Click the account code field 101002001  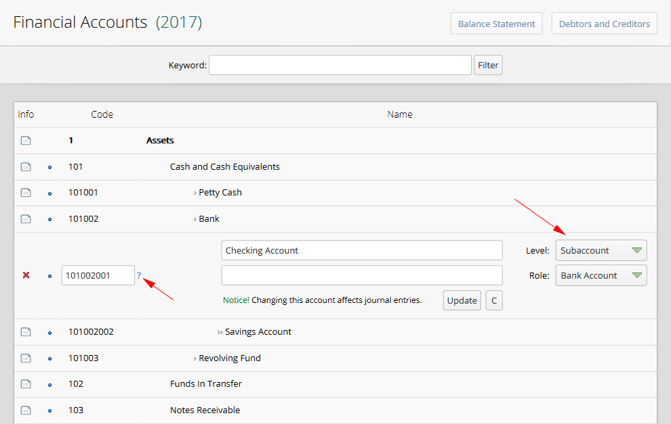tap(98, 275)
